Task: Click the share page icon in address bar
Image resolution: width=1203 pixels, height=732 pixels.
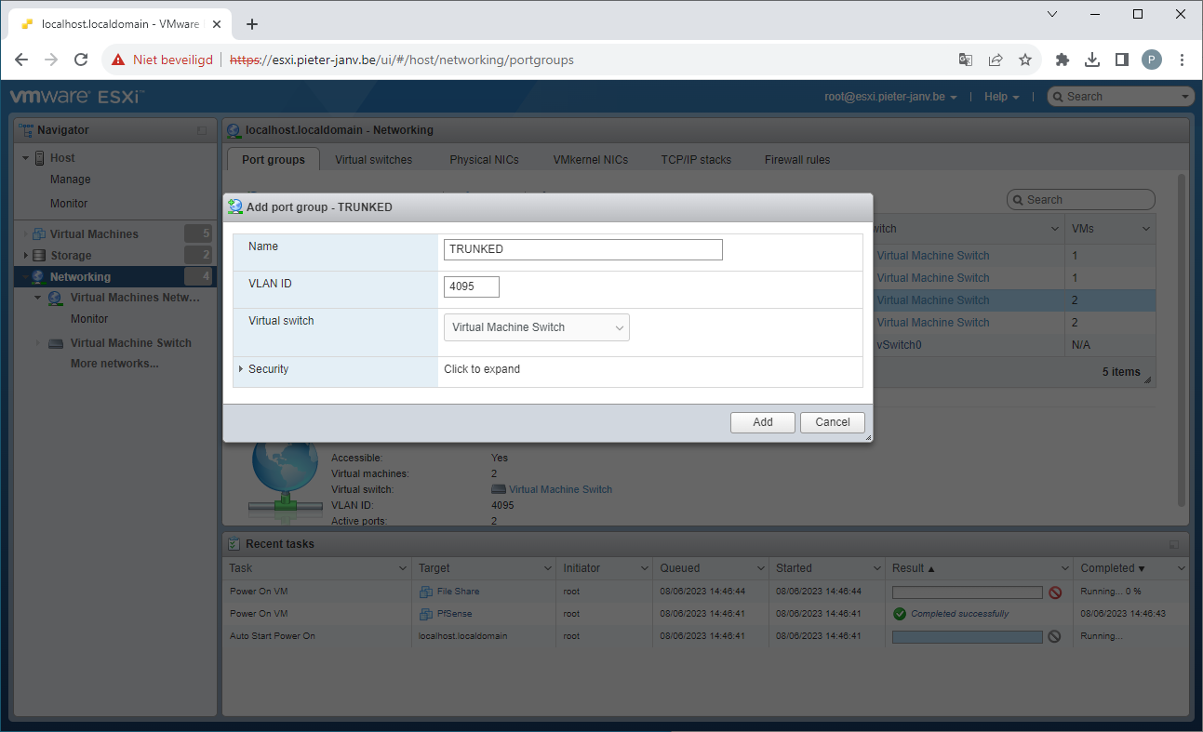Action: pos(996,60)
